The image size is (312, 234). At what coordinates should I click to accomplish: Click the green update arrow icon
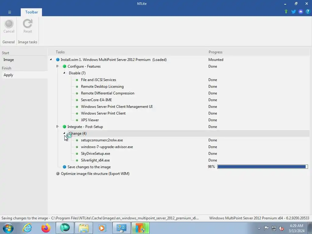coord(286,12)
